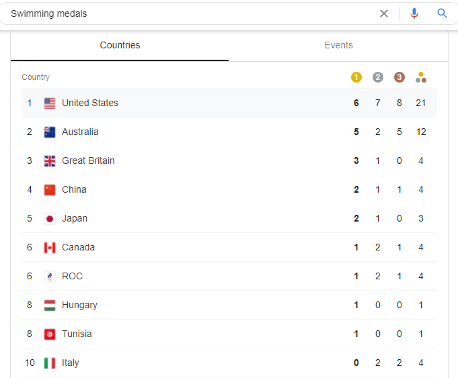This screenshot has height=378, width=458.
Task: Click the Hungary country name
Action: [79, 305]
